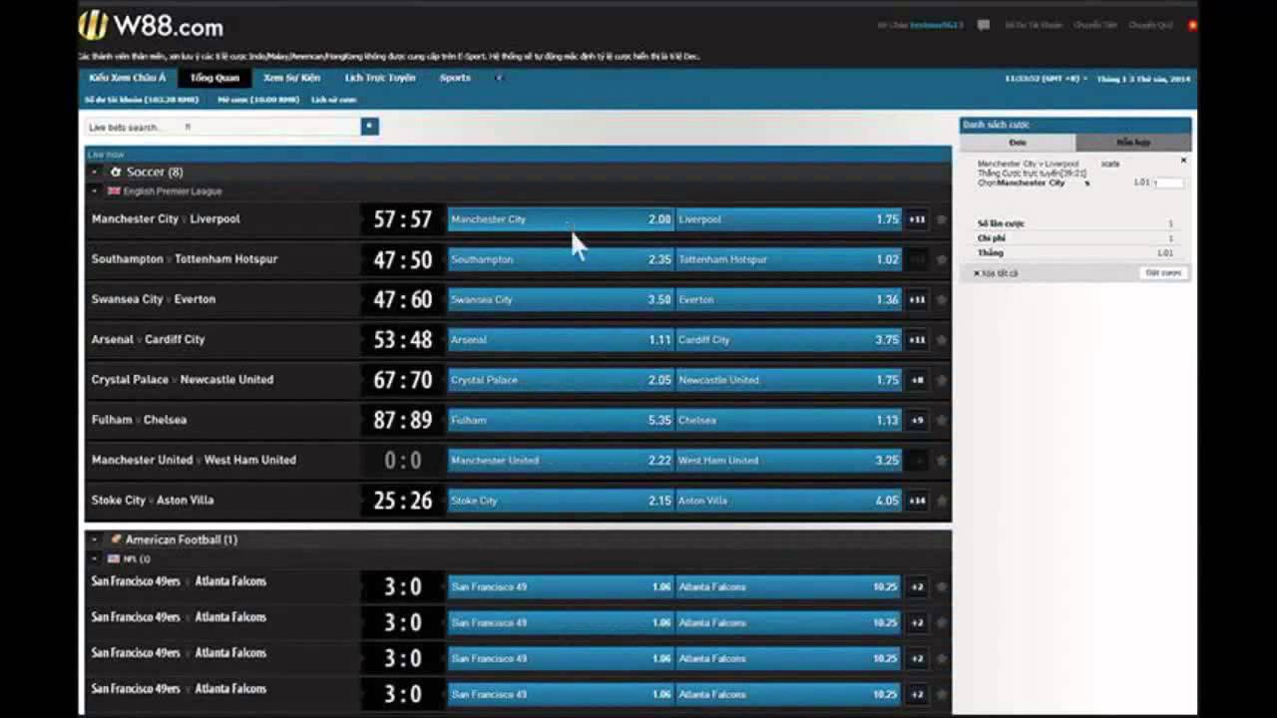Remove Manchester City bet with the X icon
1277x718 pixels.
pyautogui.click(x=1183, y=161)
